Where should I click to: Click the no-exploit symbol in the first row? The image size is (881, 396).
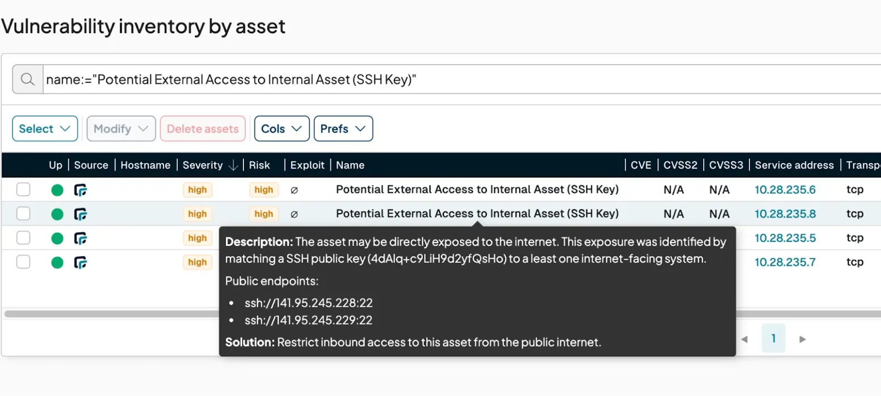(294, 190)
